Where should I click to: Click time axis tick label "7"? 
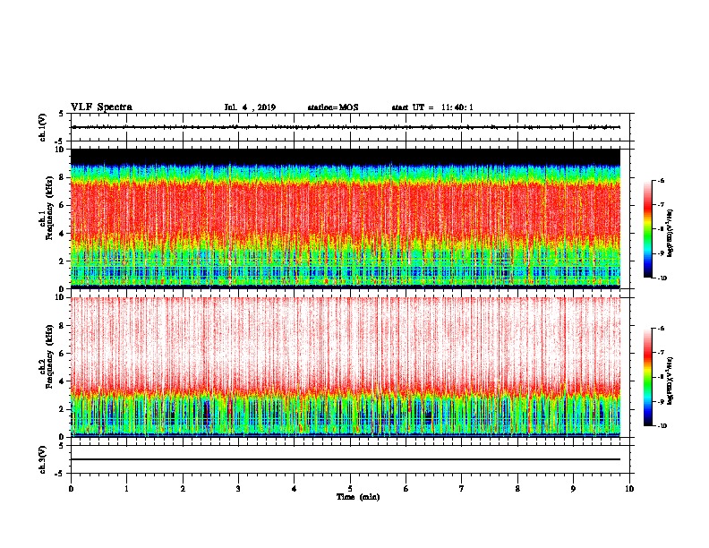coord(462,489)
